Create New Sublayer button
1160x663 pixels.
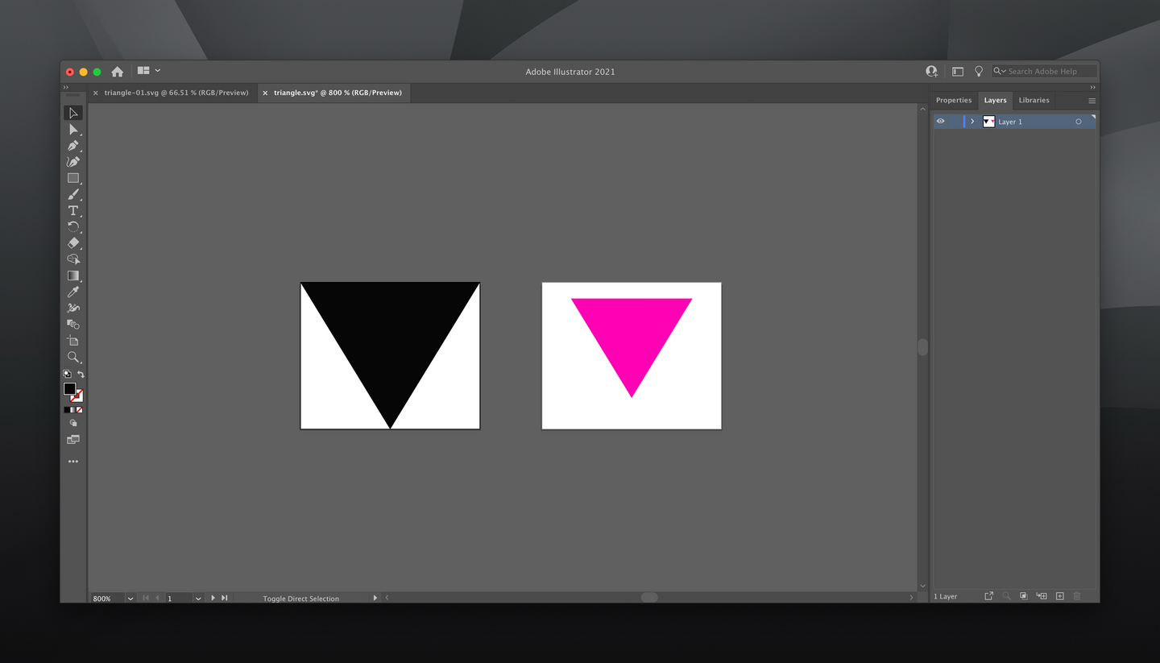[x=1042, y=596]
